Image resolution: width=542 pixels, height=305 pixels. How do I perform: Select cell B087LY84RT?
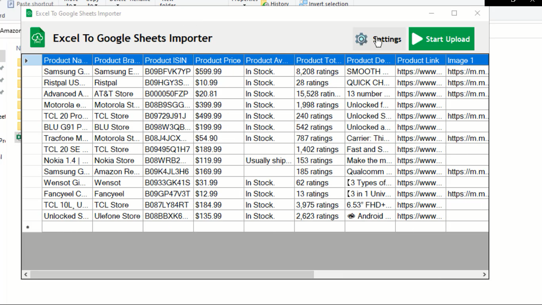(x=168, y=205)
